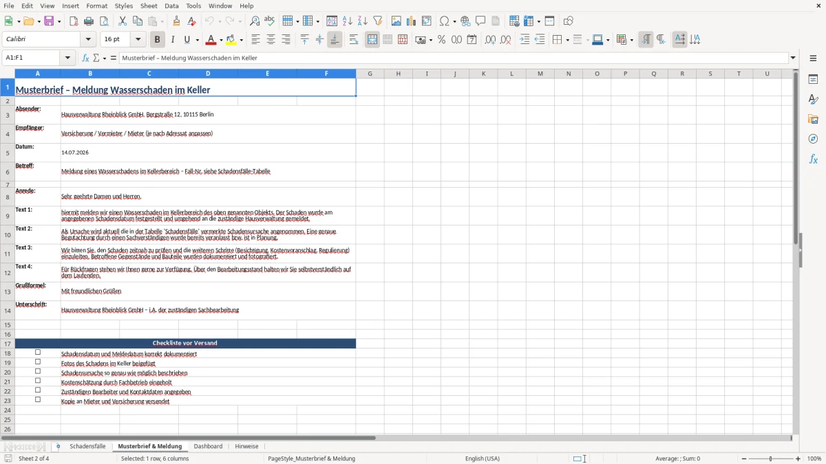The width and height of the screenshot is (826, 464).
Task: Expand the formula bar
Action: 793,58
